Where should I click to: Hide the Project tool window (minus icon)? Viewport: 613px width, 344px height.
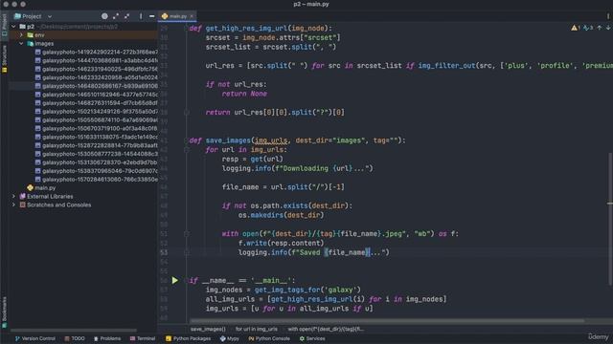151,16
